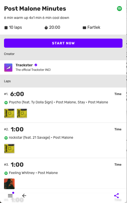Click Spotify icon beside rockstar track

(x=6, y=138)
